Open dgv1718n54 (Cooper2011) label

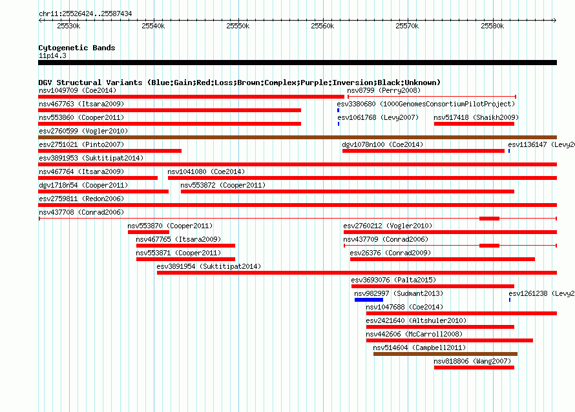83,185
